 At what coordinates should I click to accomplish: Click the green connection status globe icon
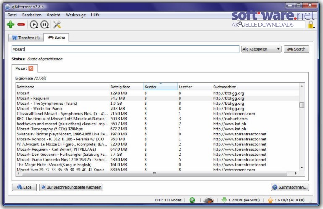(192, 200)
